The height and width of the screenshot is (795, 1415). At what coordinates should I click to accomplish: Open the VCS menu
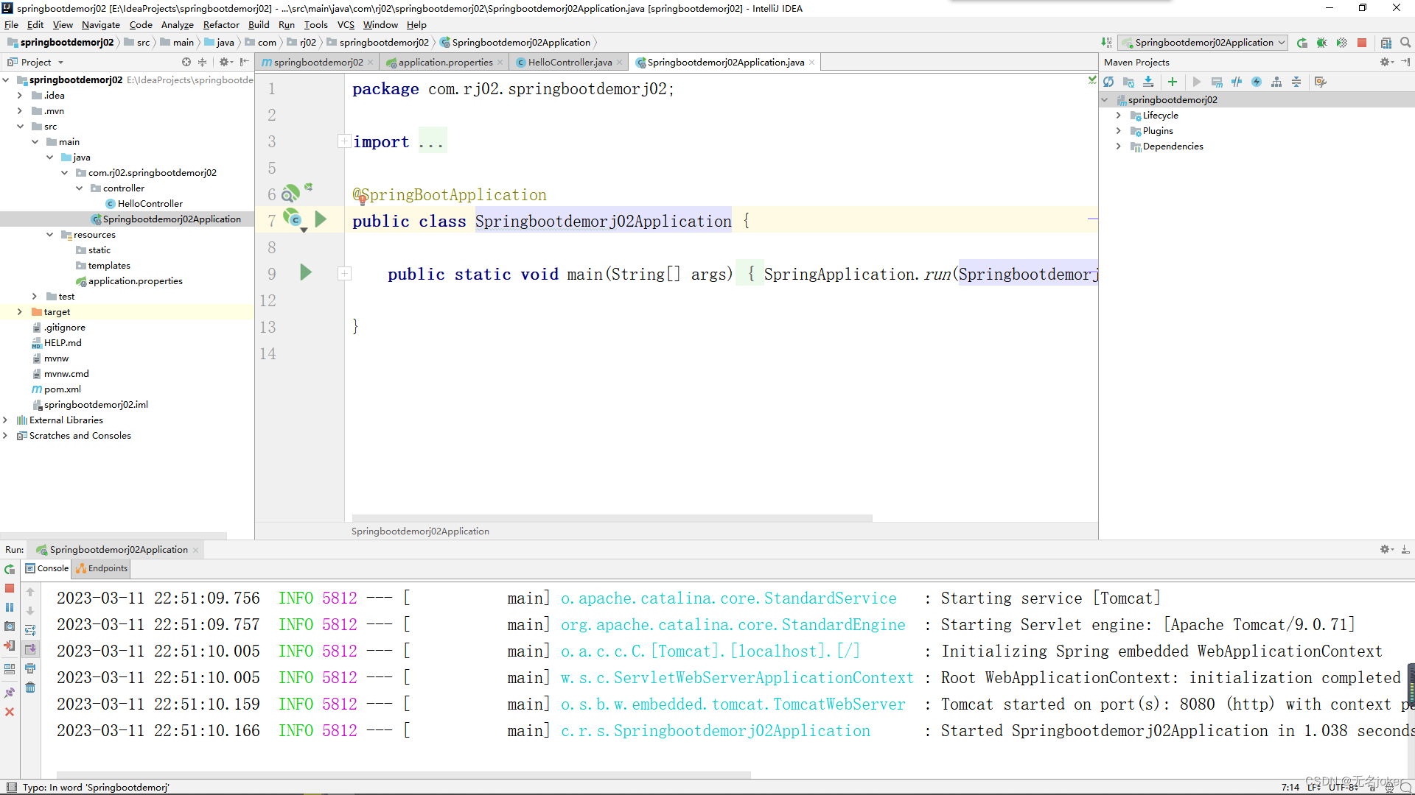click(x=346, y=25)
